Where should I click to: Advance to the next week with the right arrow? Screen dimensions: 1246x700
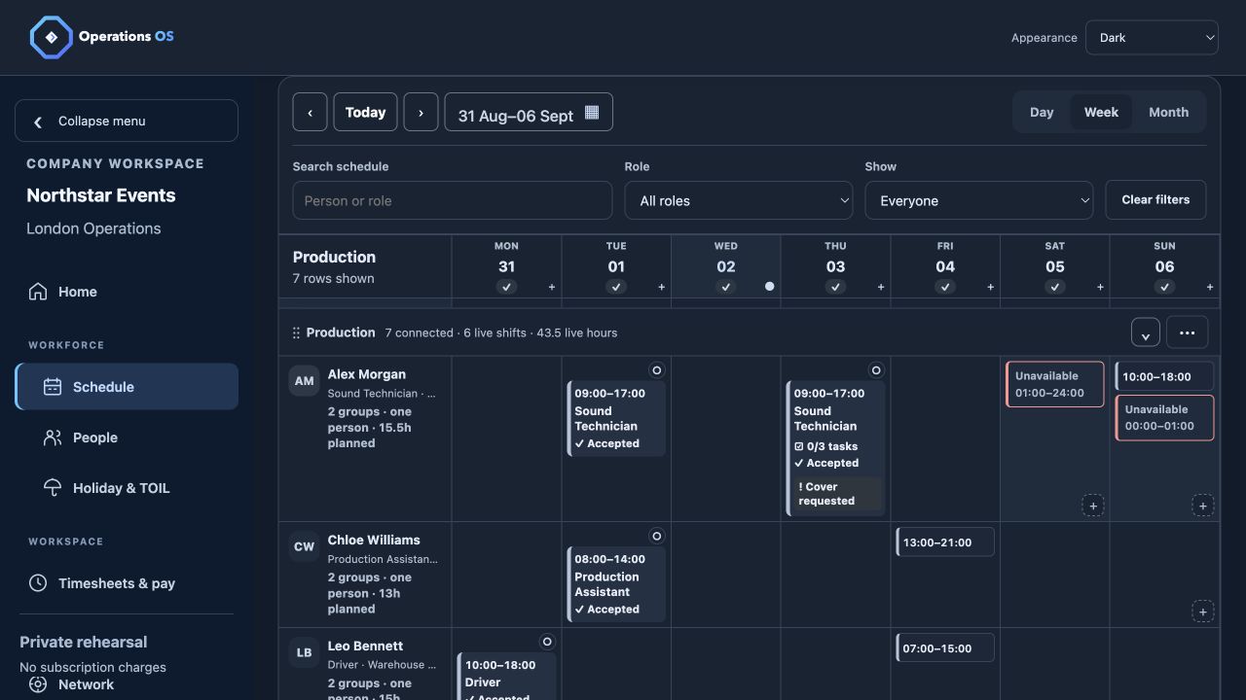coord(421,112)
